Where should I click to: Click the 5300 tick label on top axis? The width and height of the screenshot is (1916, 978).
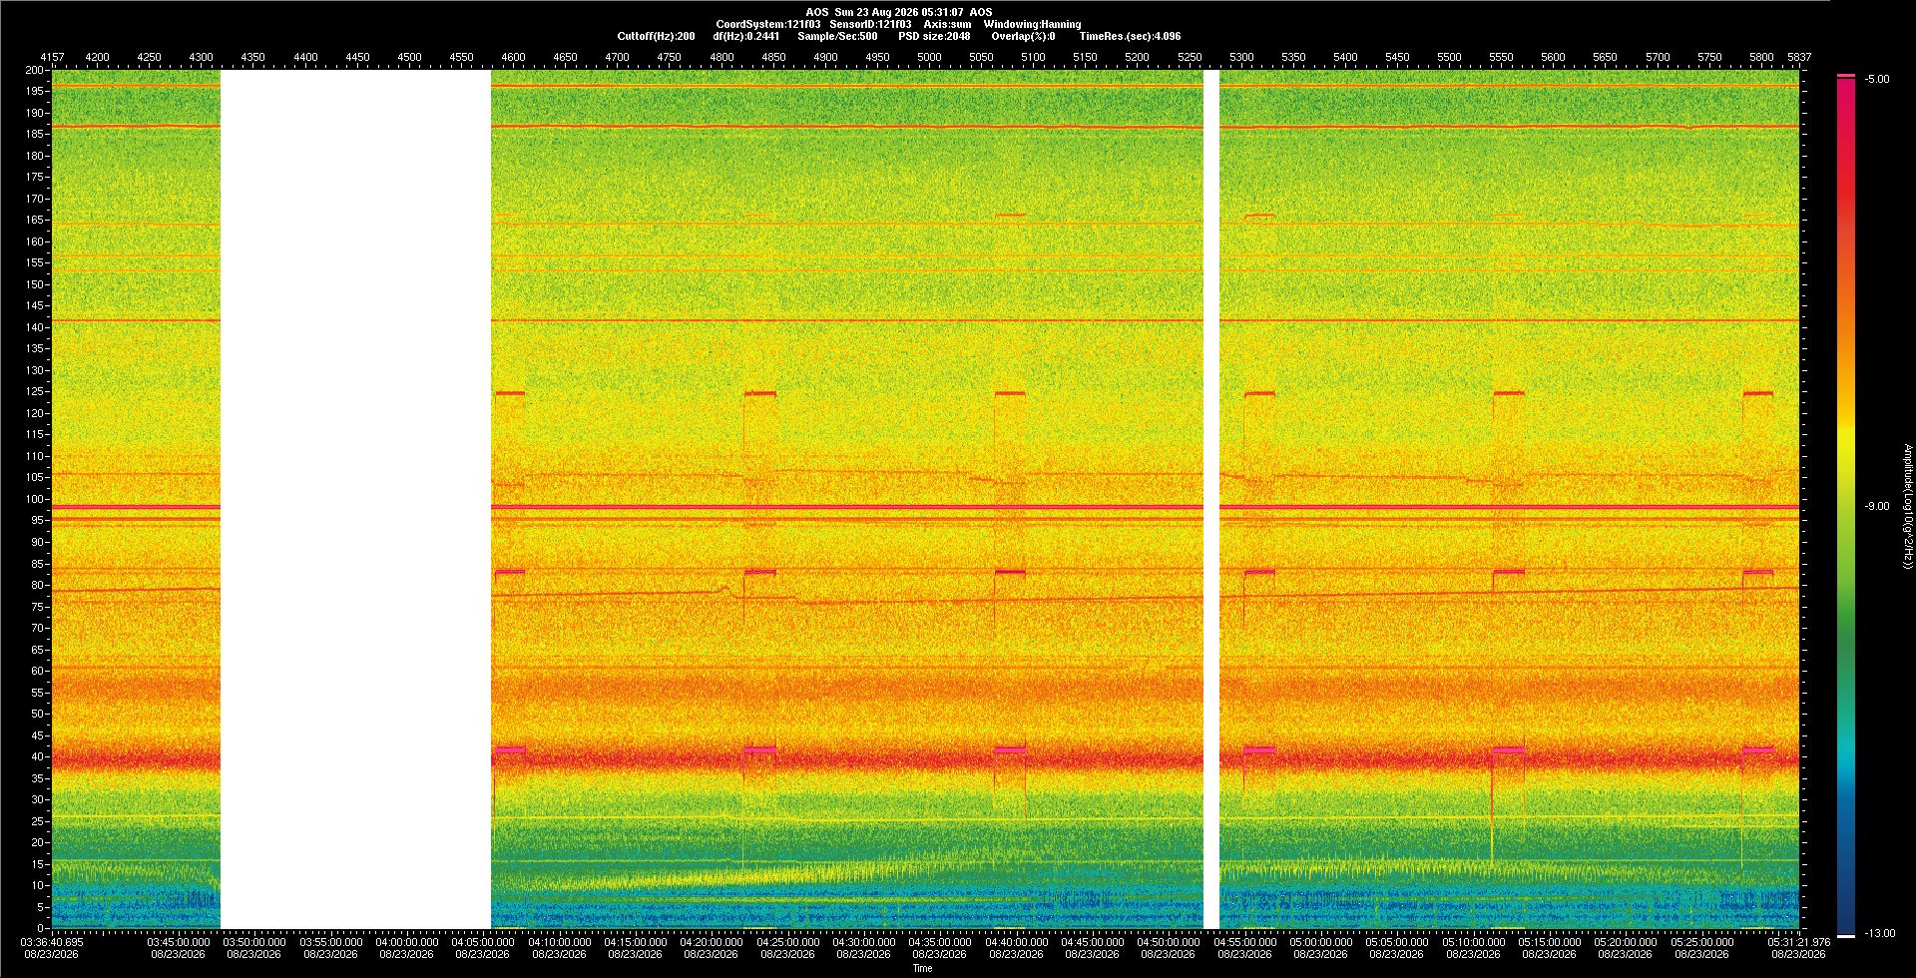(1241, 57)
